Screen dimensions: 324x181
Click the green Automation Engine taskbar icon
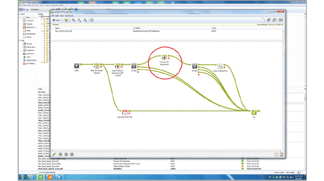click(x=40, y=177)
